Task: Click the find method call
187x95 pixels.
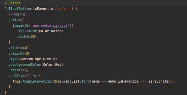Action: 86,81
